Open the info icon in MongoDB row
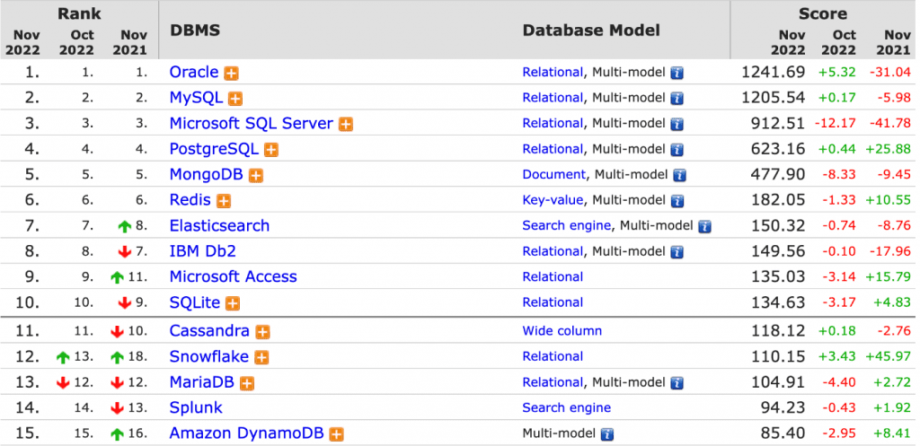Image resolution: width=920 pixels, height=446 pixels. pyautogui.click(x=679, y=175)
